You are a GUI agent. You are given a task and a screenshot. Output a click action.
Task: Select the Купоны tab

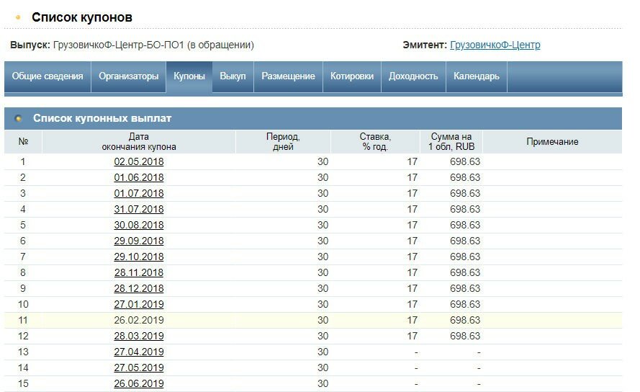(189, 76)
